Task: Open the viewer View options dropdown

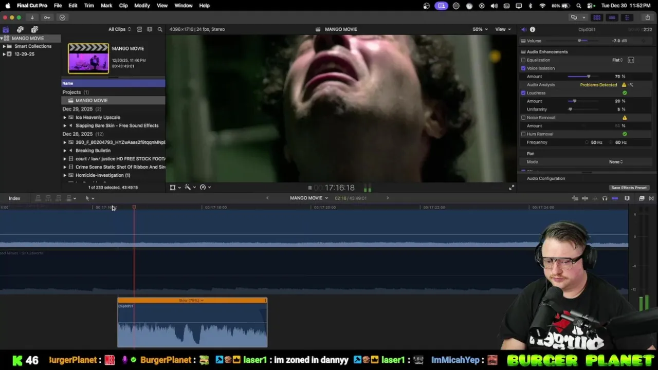Action: (x=503, y=29)
